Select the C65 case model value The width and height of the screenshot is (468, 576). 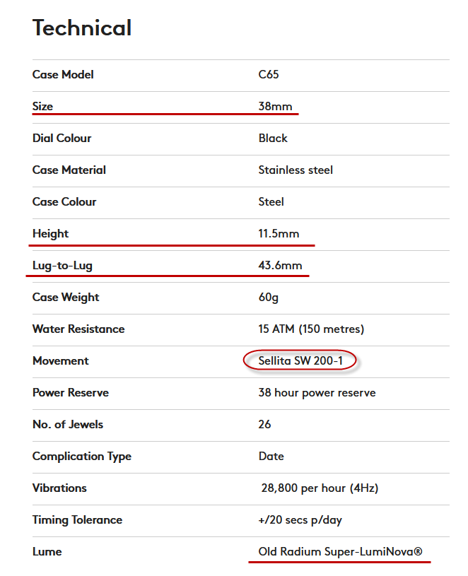click(x=269, y=74)
